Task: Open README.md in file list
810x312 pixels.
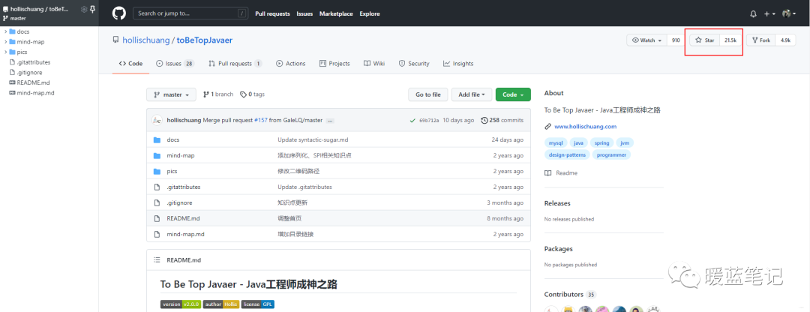Action: (183, 218)
